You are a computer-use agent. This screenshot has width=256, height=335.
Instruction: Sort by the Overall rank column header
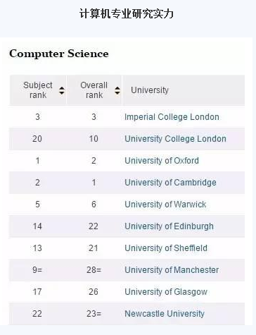94,90
